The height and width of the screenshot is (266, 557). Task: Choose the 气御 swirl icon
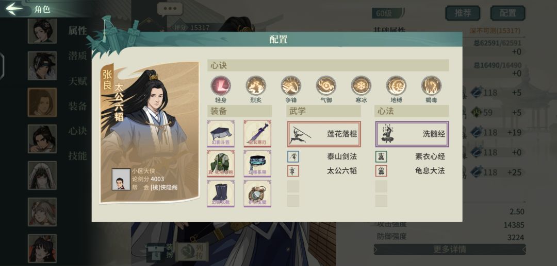point(326,85)
